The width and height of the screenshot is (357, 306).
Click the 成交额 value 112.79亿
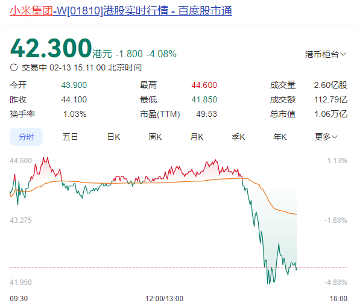tap(330, 99)
